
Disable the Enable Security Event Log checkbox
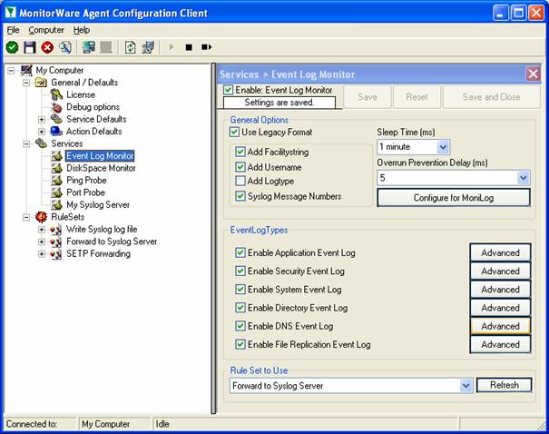pyautogui.click(x=240, y=271)
